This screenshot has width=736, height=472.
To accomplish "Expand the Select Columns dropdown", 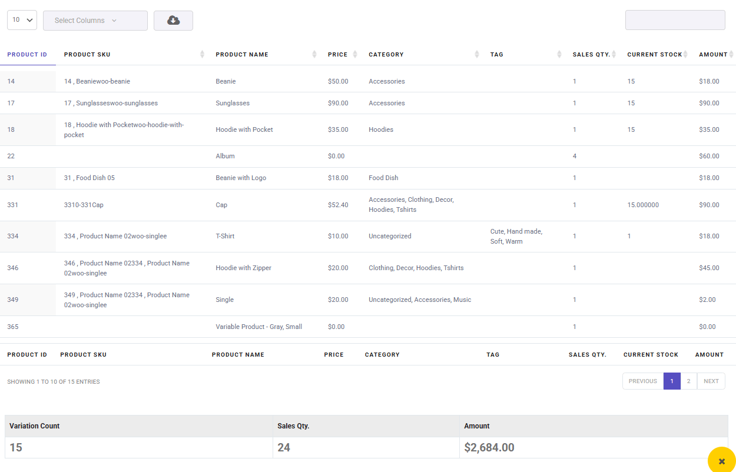I will [x=95, y=21].
